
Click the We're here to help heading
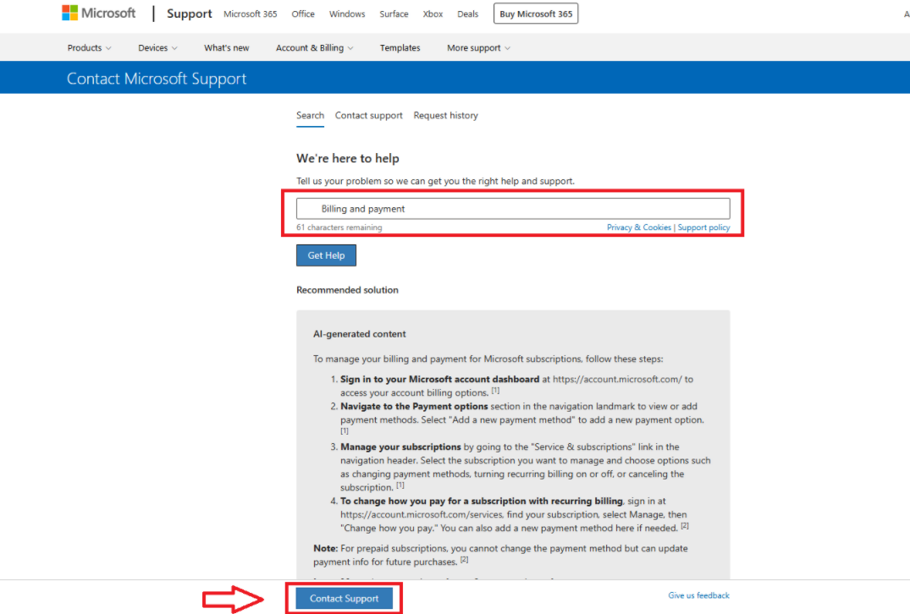point(348,158)
